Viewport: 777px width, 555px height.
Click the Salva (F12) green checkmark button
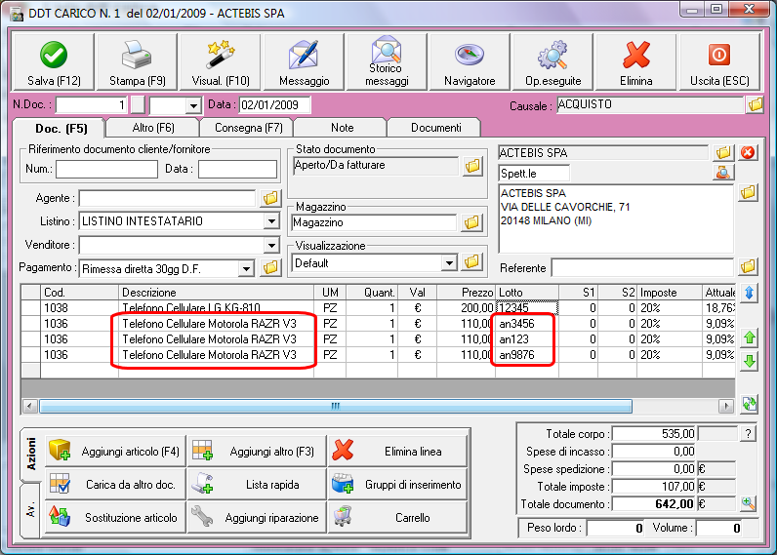[54, 62]
